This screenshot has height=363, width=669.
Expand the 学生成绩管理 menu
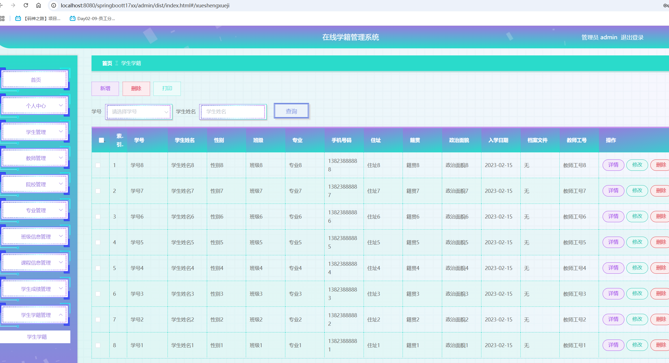35,289
